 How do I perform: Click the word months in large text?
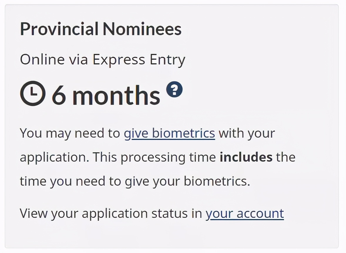(116, 95)
